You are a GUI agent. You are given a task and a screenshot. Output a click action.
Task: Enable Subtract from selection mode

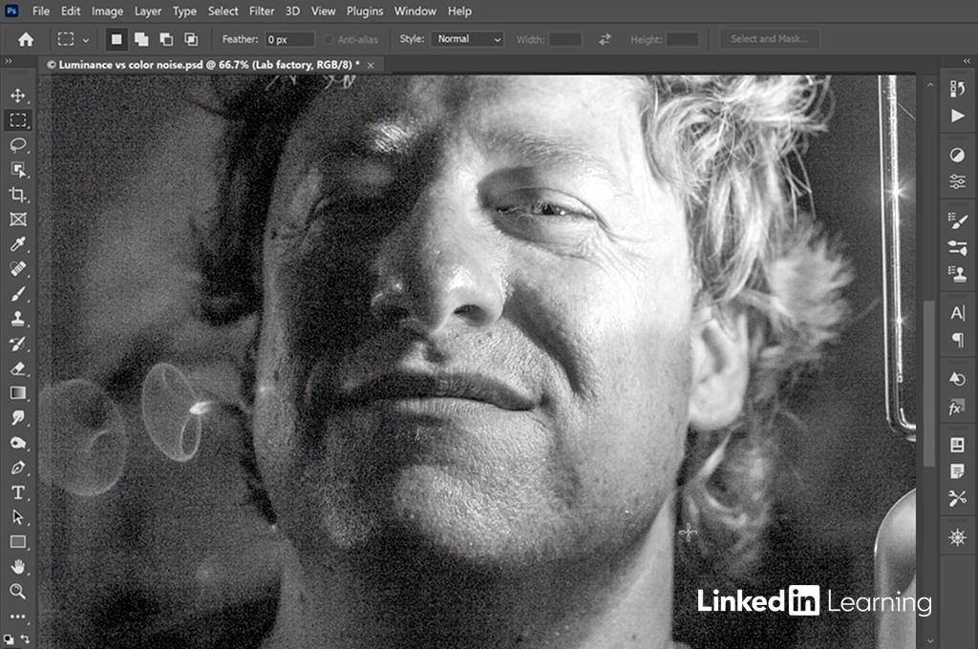pyautogui.click(x=166, y=39)
